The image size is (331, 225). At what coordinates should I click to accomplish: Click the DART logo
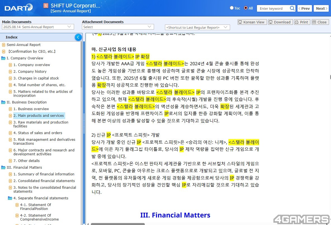coord(18,8)
